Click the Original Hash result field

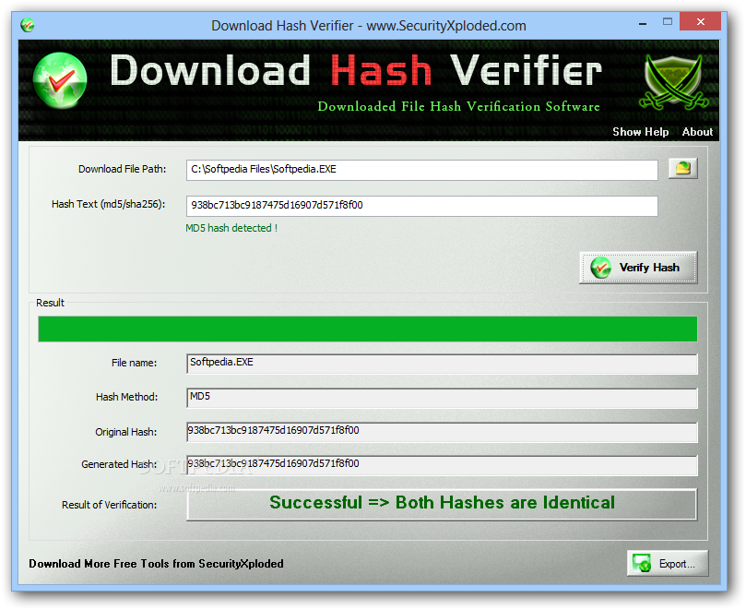pos(442,432)
